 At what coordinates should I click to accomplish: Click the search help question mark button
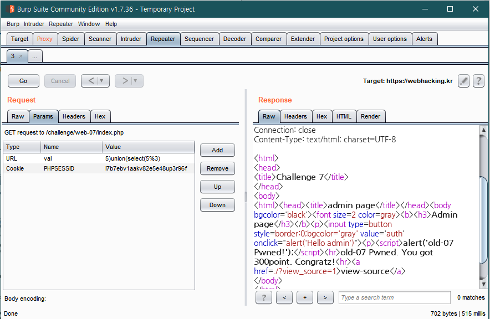click(264, 297)
